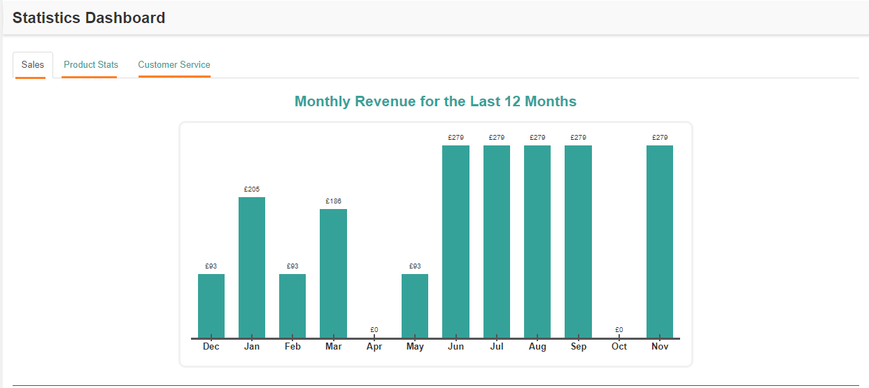
Task: Click the Oct axis label
Action: pyautogui.click(x=619, y=347)
